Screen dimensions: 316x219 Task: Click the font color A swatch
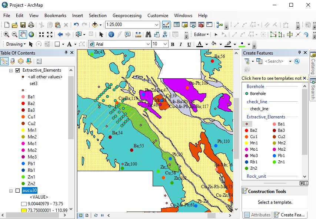coord(200,44)
